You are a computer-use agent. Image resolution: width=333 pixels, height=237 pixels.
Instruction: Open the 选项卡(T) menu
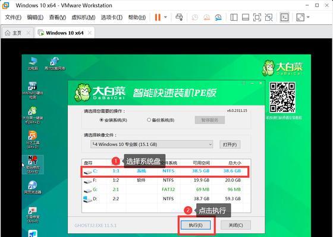[112, 17]
